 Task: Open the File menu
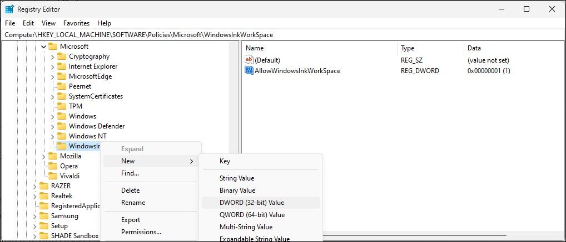click(x=10, y=23)
